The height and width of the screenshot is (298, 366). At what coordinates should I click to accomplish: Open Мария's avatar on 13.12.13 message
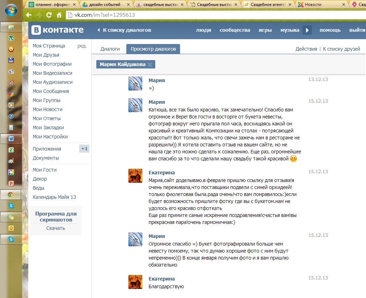tap(135, 83)
